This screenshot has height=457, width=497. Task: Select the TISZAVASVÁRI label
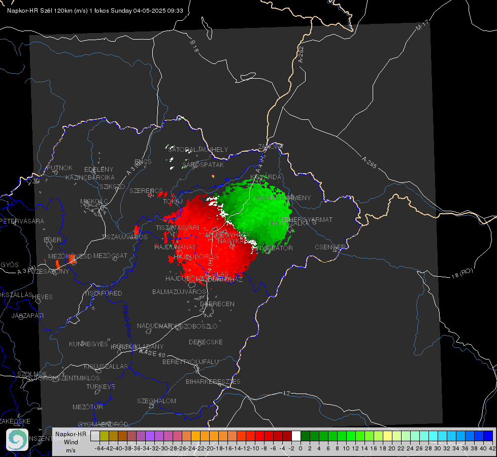(x=178, y=227)
